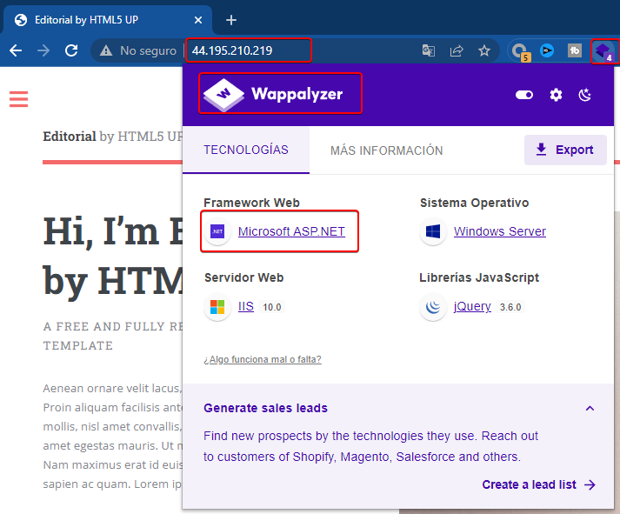Open the Windows Server link

[499, 231]
